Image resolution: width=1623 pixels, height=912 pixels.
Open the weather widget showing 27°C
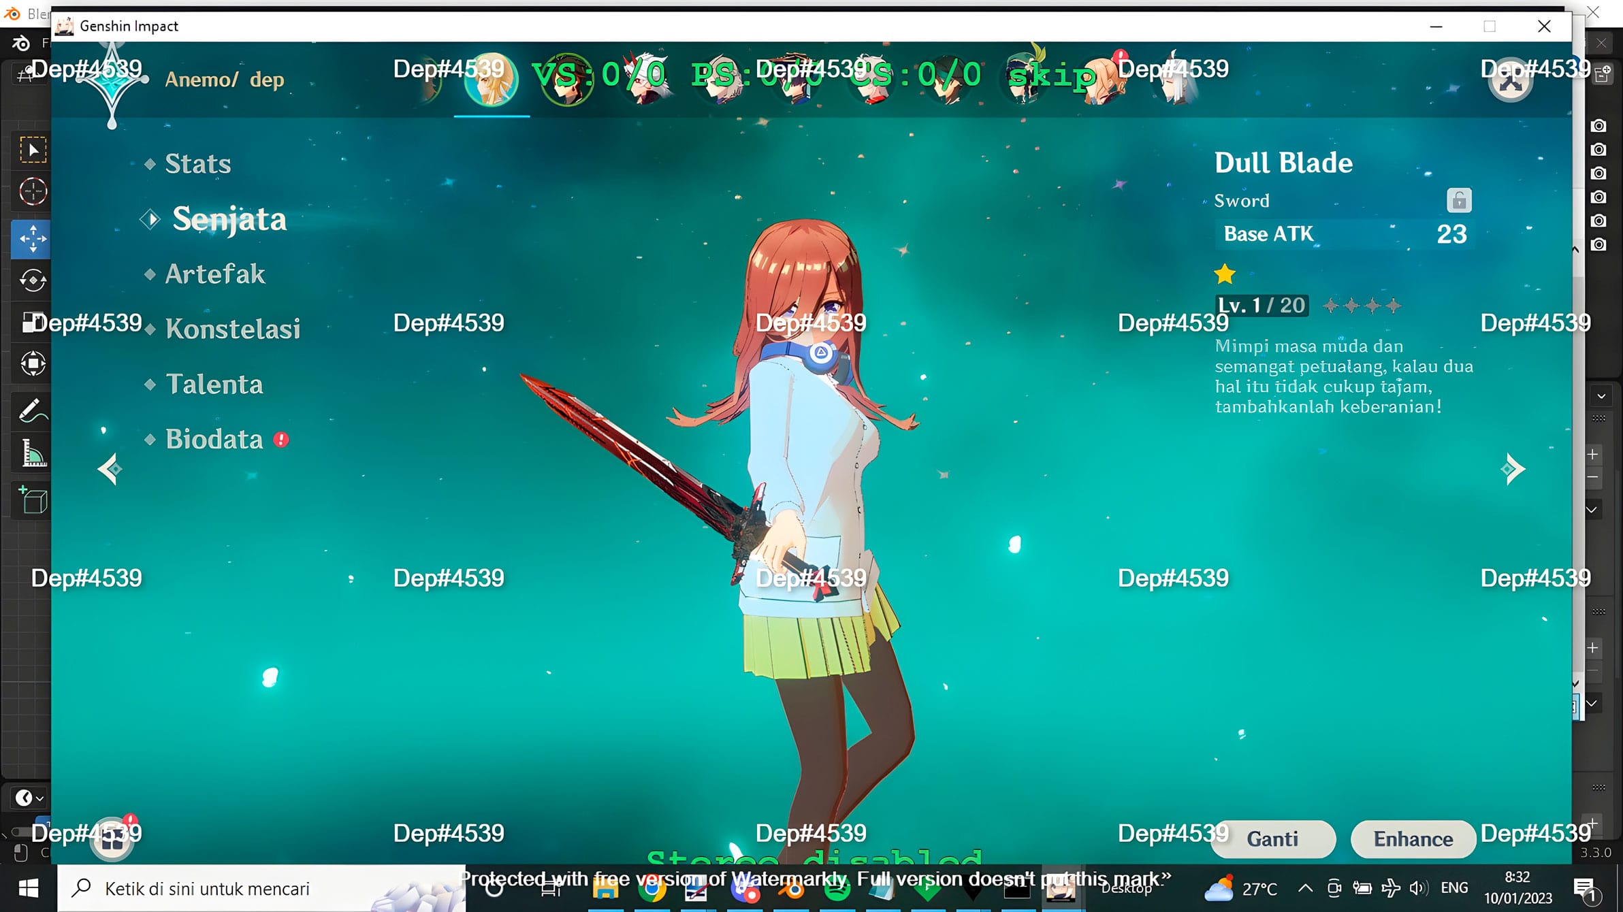(x=1240, y=889)
